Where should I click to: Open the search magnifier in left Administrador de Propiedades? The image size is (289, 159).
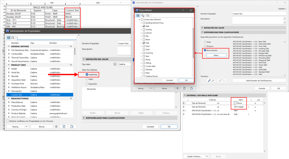point(13,38)
